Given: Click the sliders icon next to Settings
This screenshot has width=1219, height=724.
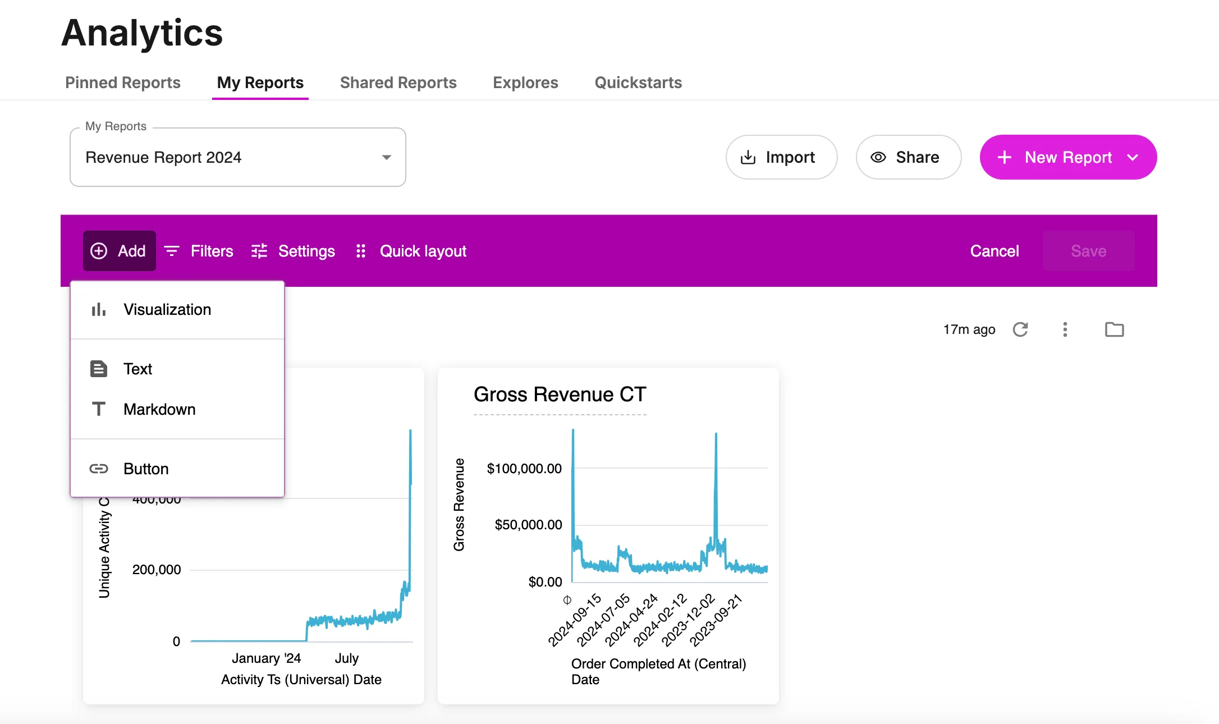Looking at the screenshot, I should [259, 251].
